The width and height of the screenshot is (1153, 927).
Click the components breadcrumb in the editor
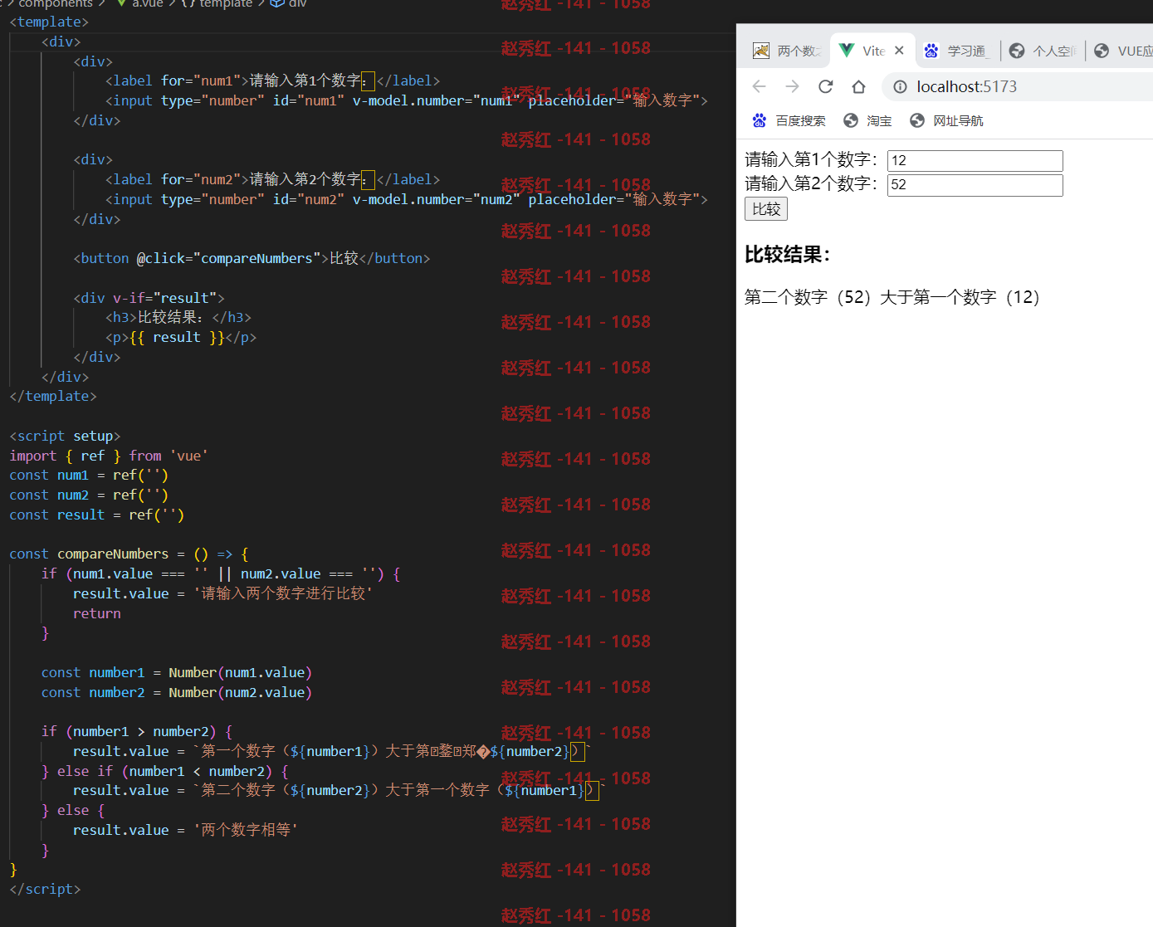coord(55,4)
